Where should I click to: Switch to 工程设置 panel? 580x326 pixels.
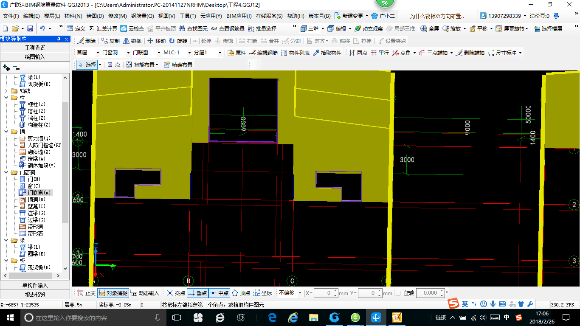[35, 48]
